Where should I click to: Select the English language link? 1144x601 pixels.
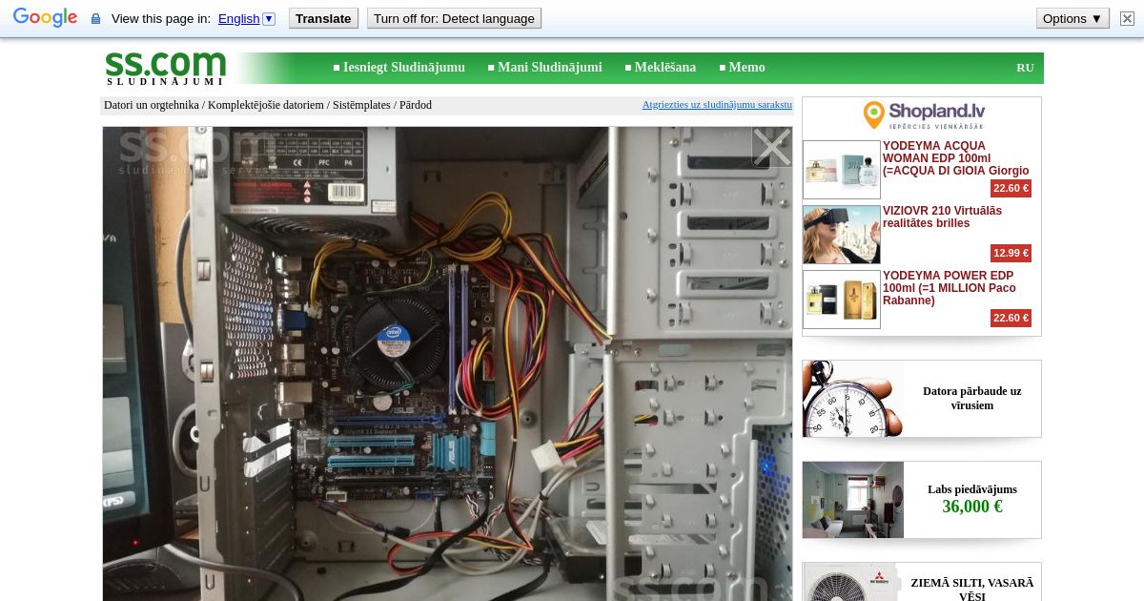pos(238,18)
